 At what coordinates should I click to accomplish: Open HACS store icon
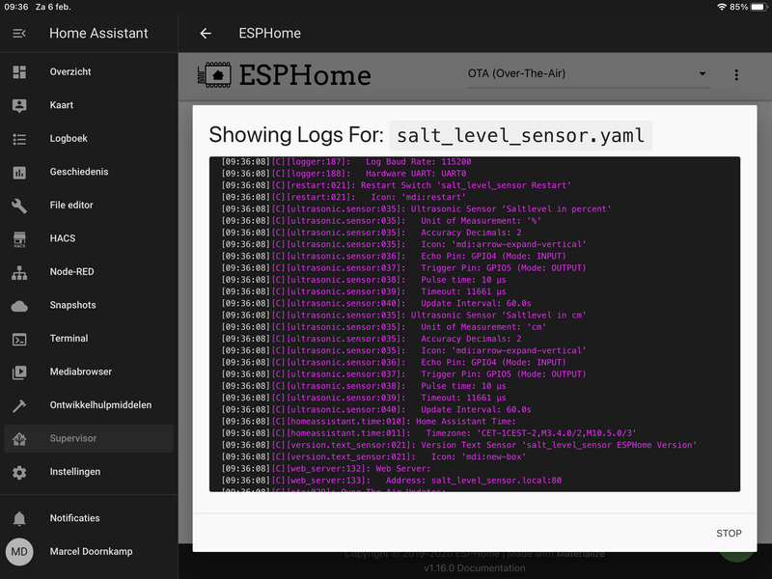tap(19, 239)
